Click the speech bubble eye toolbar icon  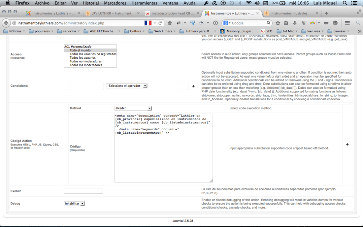pos(201,23)
